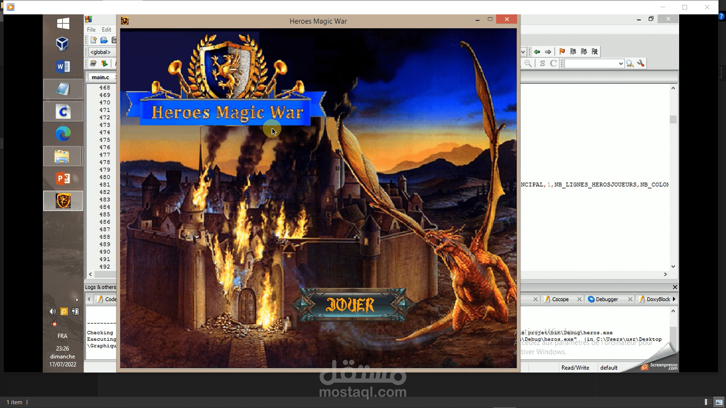
Task: Click the Jump forward arrow icon
Action: click(548, 52)
